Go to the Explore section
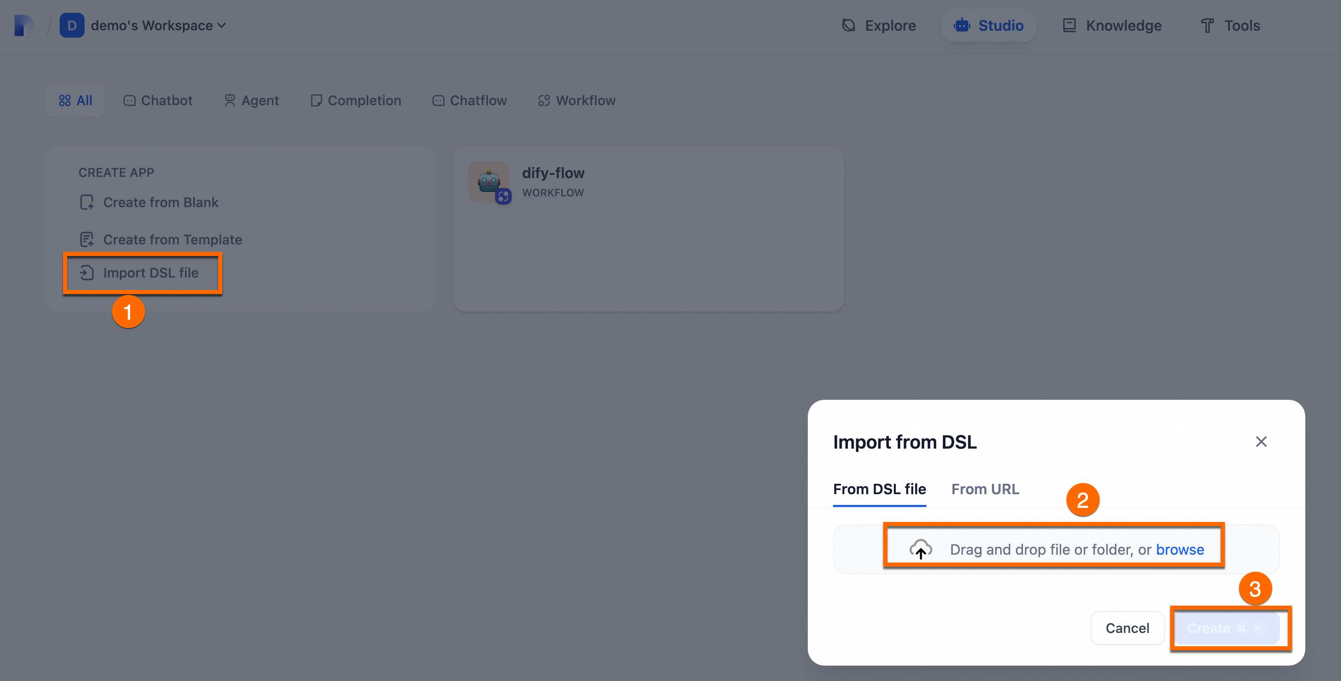The width and height of the screenshot is (1341, 681). pos(879,25)
